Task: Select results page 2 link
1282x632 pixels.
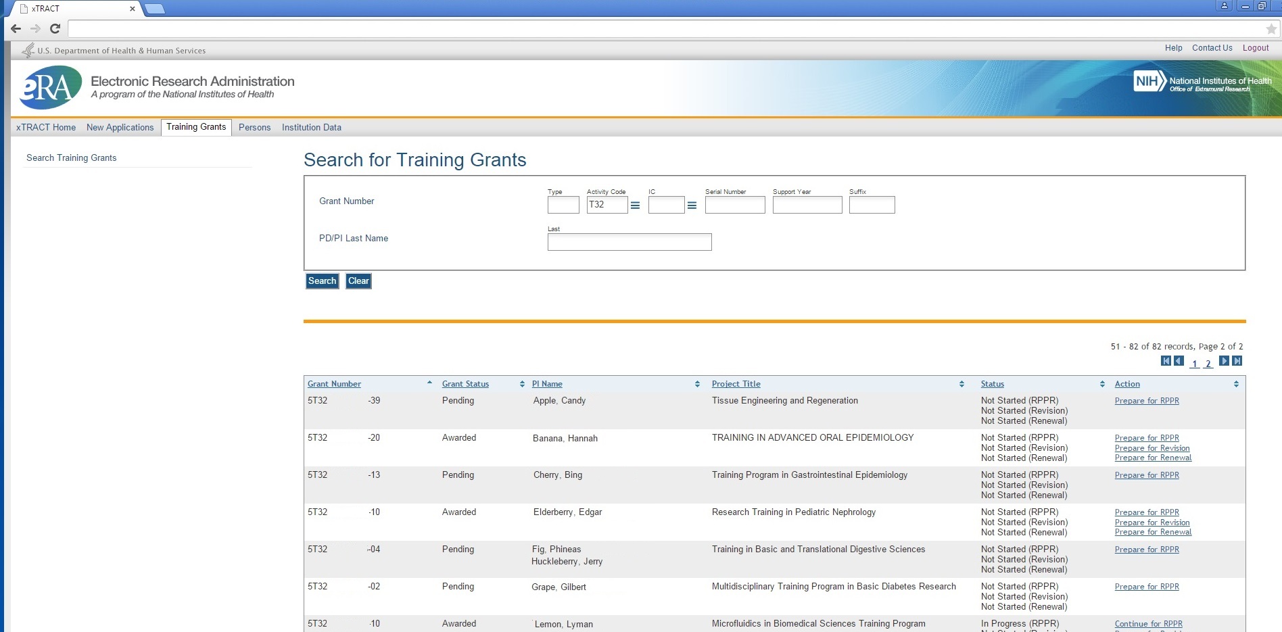Action: pyautogui.click(x=1208, y=364)
